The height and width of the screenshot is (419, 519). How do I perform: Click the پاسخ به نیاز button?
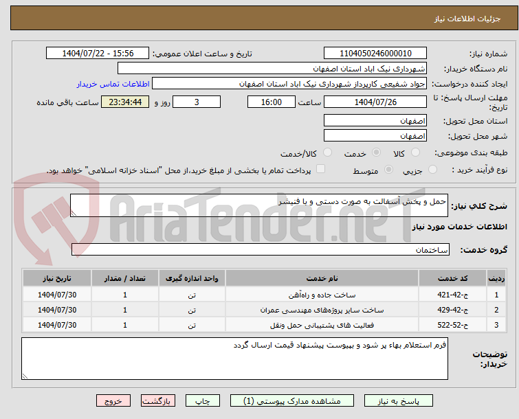coord(399,401)
